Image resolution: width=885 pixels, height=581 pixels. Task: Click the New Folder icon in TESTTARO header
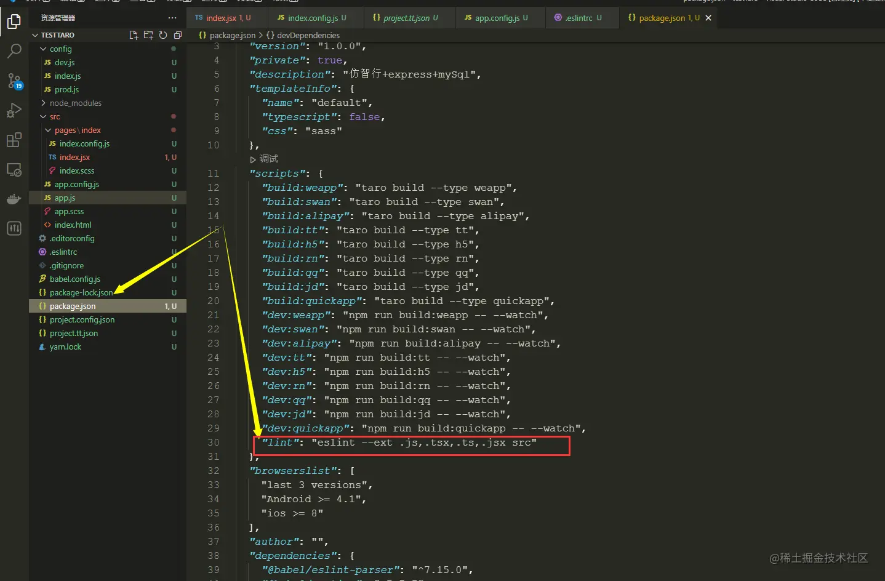(148, 35)
